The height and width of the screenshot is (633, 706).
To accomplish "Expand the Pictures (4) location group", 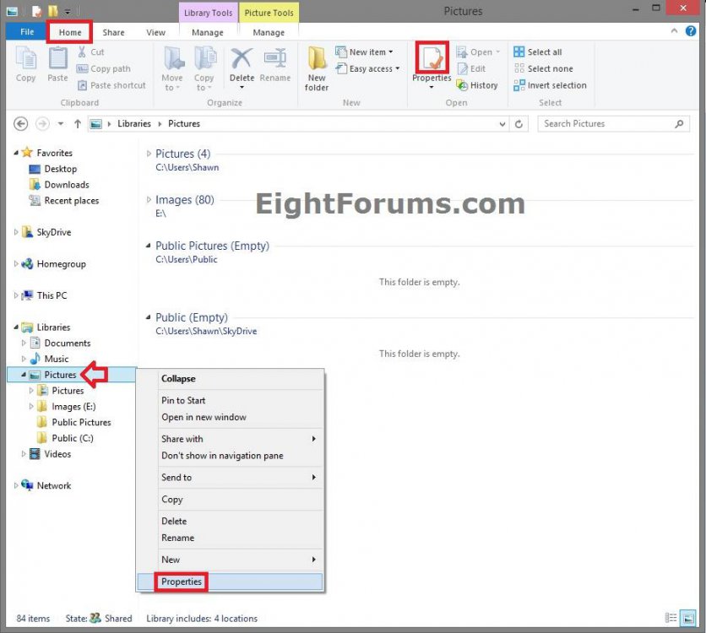I will 149,154.
